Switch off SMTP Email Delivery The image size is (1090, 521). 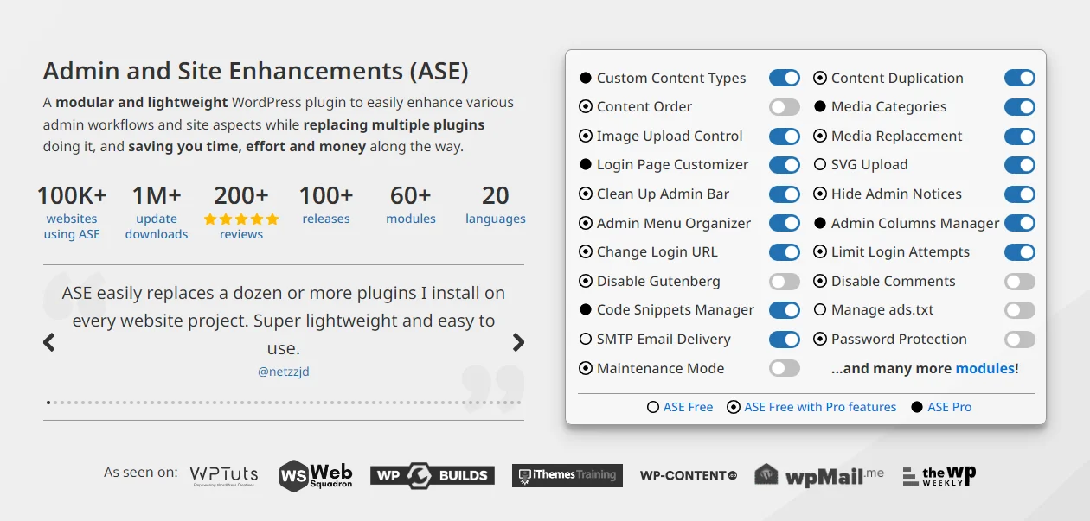tap(785, 340)
